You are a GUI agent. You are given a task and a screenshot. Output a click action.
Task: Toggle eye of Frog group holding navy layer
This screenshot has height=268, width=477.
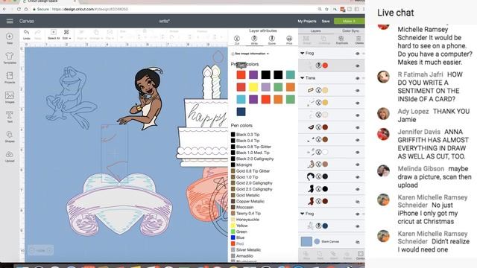[x=358, y=214]
